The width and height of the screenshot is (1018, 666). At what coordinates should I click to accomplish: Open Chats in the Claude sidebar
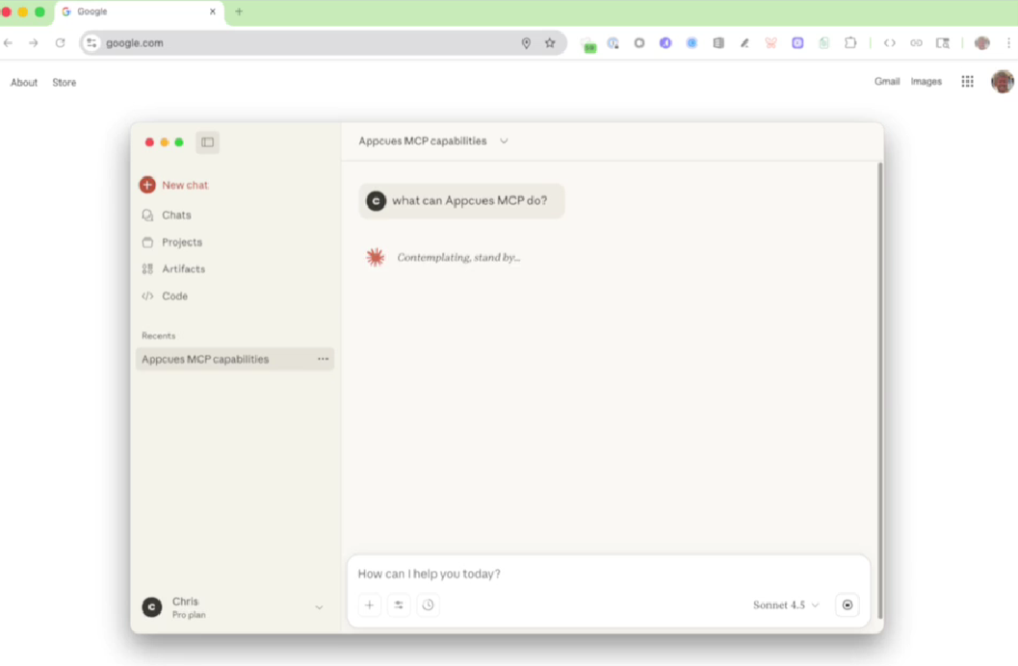click(167, 215)
